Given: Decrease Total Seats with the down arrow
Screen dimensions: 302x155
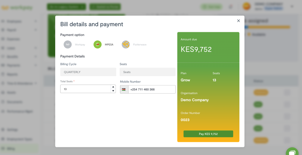Looking at the screenshot, I should click(113, 91).
